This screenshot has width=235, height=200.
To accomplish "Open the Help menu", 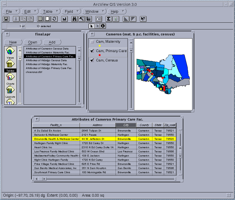I will [117, 11].
